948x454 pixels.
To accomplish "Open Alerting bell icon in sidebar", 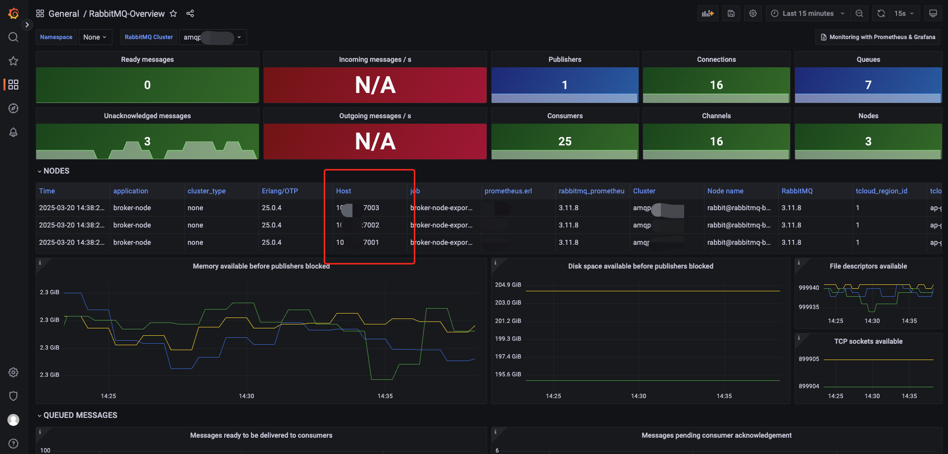I will (13, 132).
